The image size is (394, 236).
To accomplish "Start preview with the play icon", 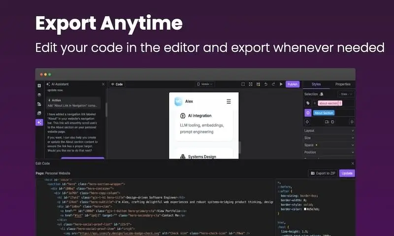I will (x=281, y=84).
